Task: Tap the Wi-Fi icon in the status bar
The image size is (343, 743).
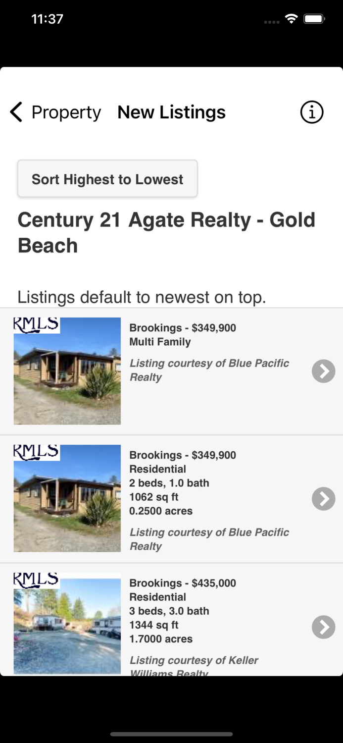Action: click(x=291, y=18)
